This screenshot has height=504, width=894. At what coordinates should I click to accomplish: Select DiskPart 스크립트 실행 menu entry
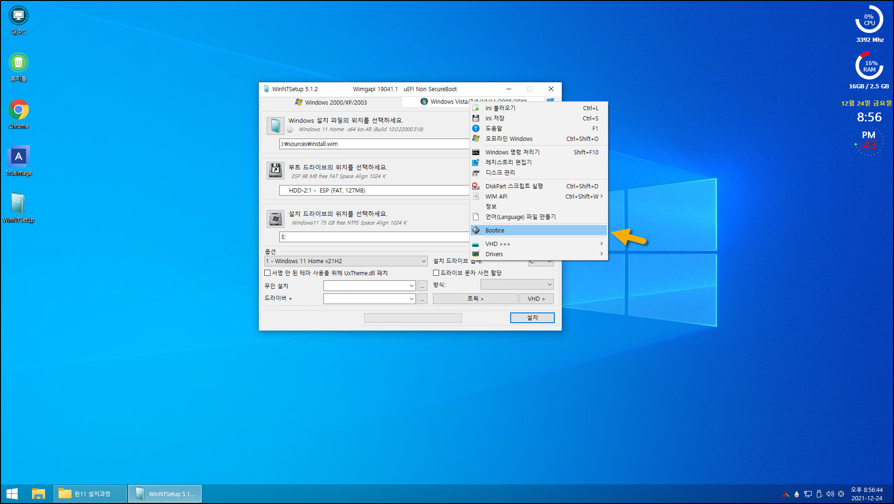[x=539, y=186]
